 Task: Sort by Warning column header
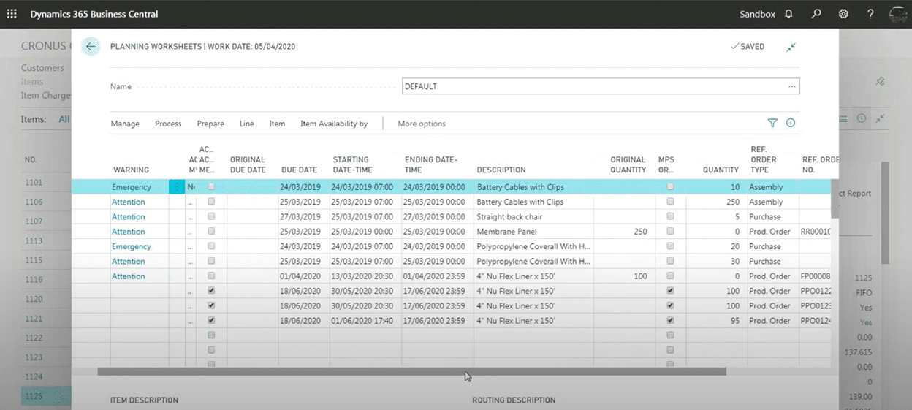132,170
